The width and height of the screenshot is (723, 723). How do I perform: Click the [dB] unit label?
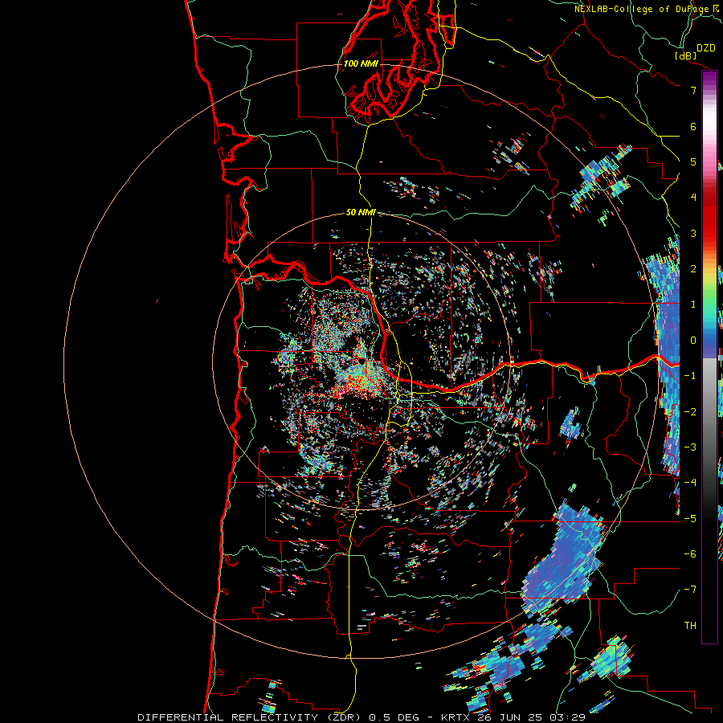686,55
